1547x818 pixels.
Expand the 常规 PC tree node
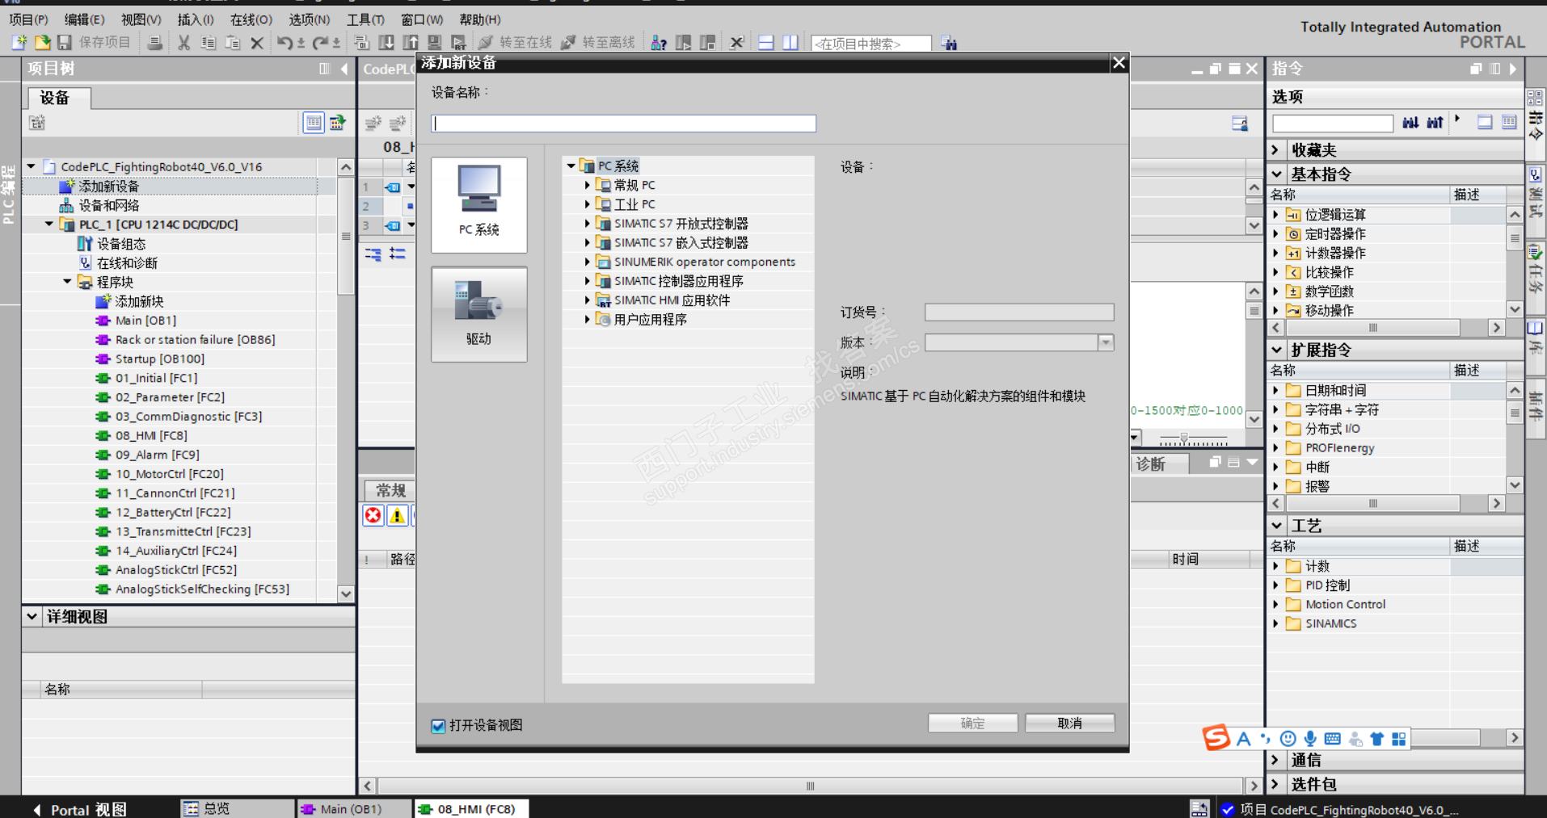(588, 185)
